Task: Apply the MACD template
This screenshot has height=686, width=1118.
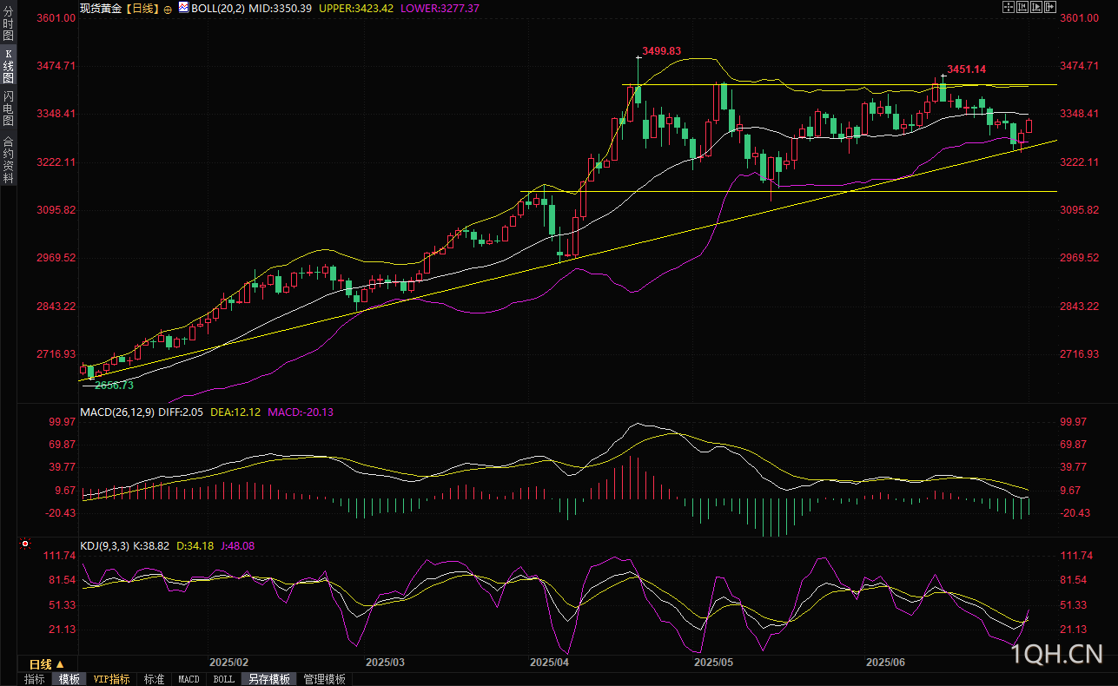Action: pos(189,679)
